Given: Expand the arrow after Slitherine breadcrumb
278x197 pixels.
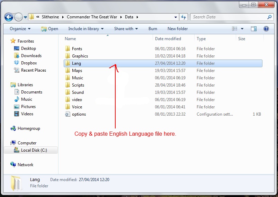Looking at the screenshot, I should (x=63, y=17).
